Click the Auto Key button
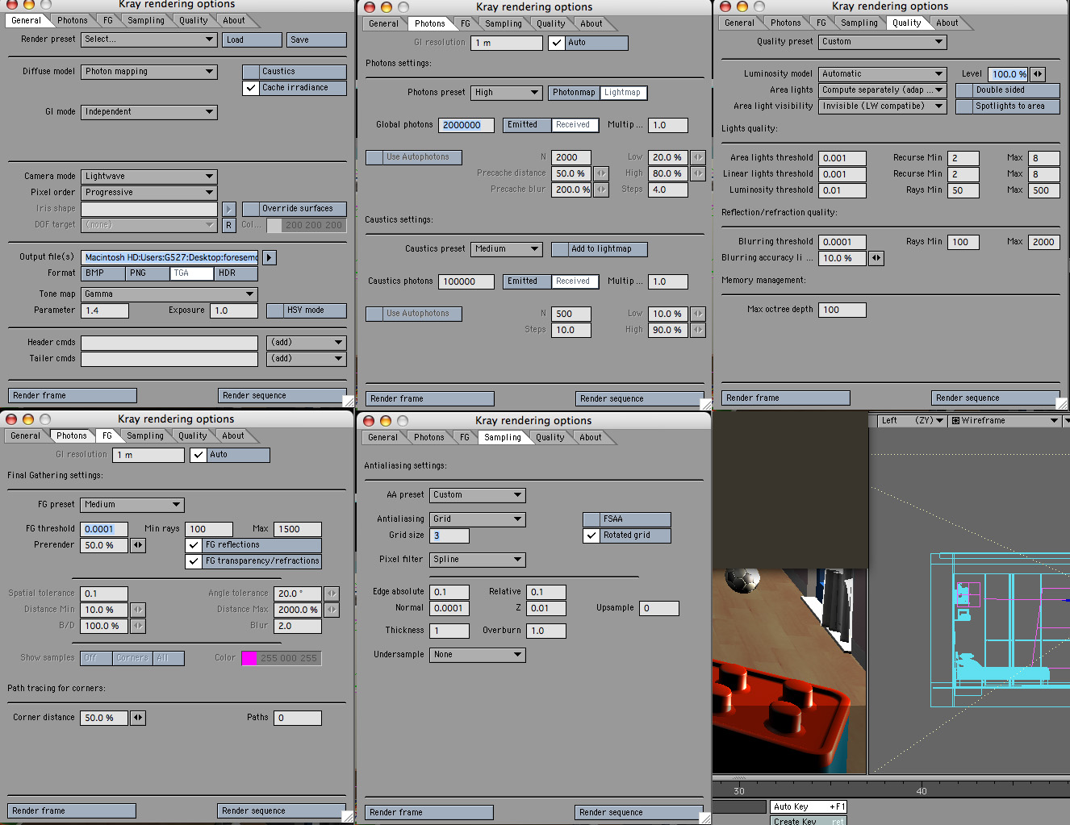1070x825 pixels. (809, 807)
